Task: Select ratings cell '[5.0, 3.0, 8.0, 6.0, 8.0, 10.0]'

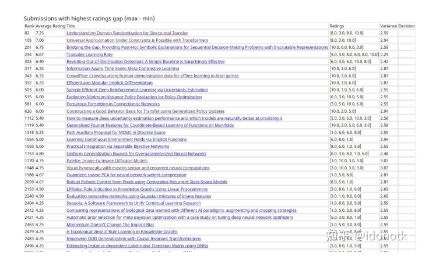Action: [354, 54]
